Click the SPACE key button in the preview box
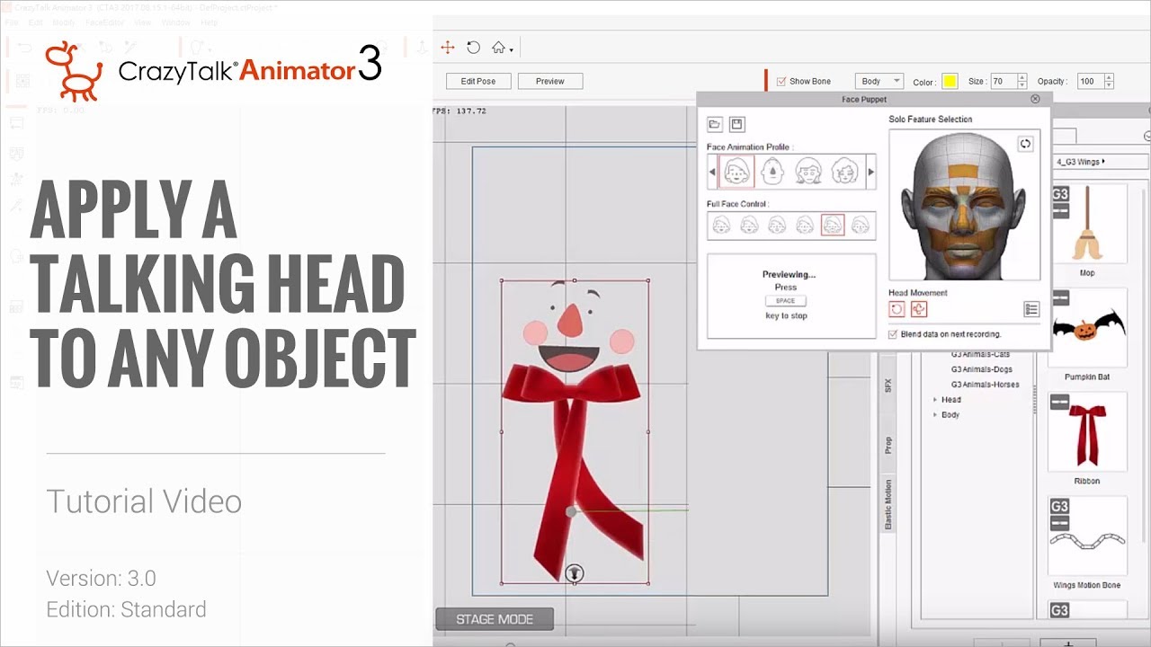 [x=786, y=301]
